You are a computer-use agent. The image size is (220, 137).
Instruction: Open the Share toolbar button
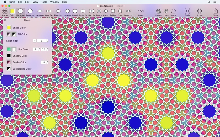coord(216,12)
